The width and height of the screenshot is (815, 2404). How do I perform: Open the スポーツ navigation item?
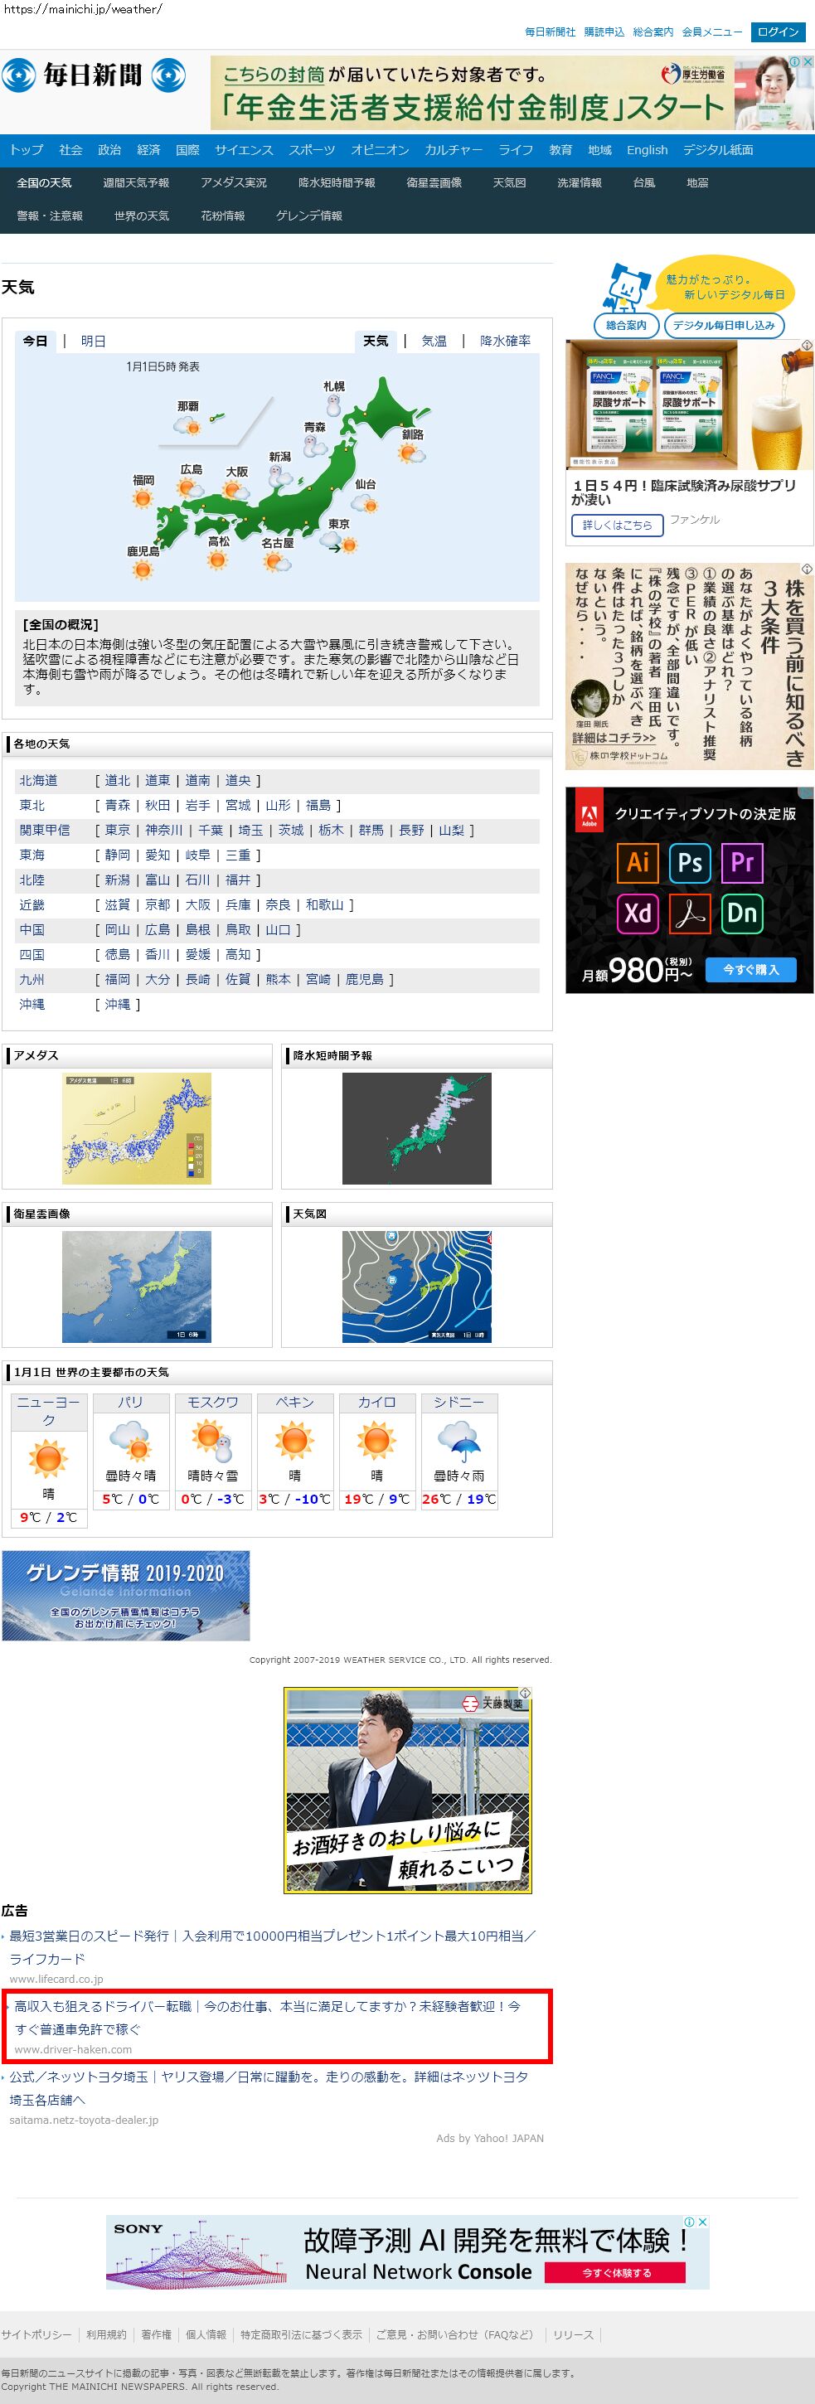[312, 149]
